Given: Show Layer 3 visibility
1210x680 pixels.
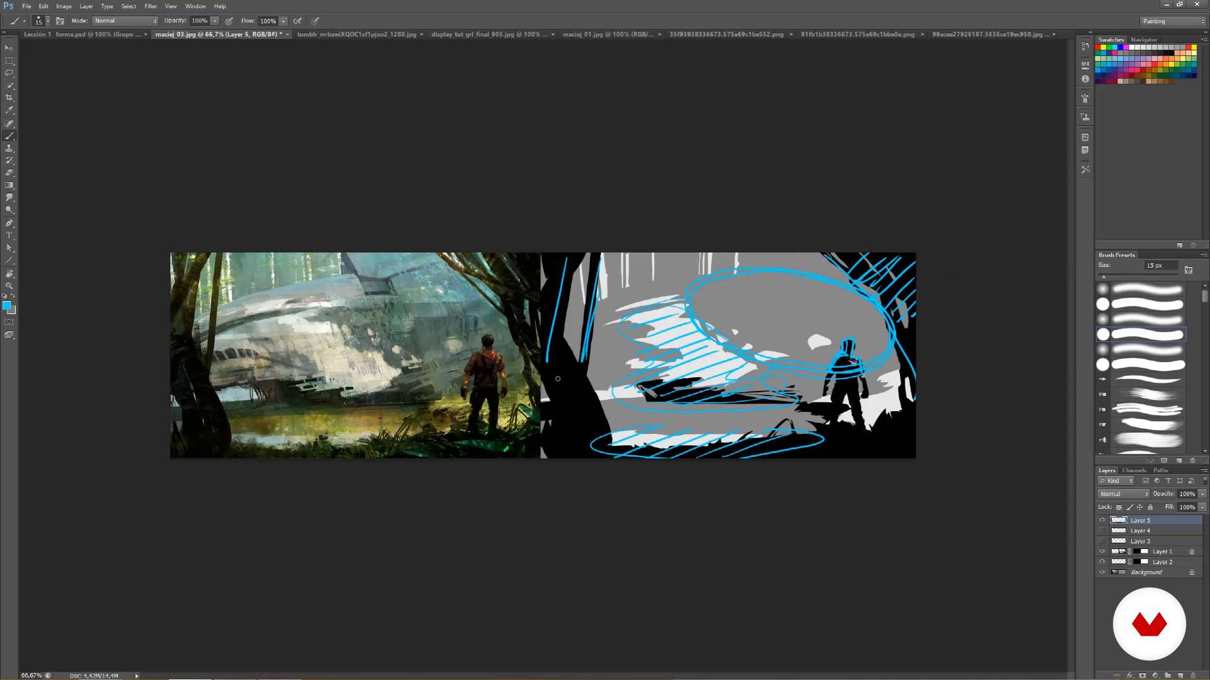Looking at the screenshot, I should point(1102,541).
